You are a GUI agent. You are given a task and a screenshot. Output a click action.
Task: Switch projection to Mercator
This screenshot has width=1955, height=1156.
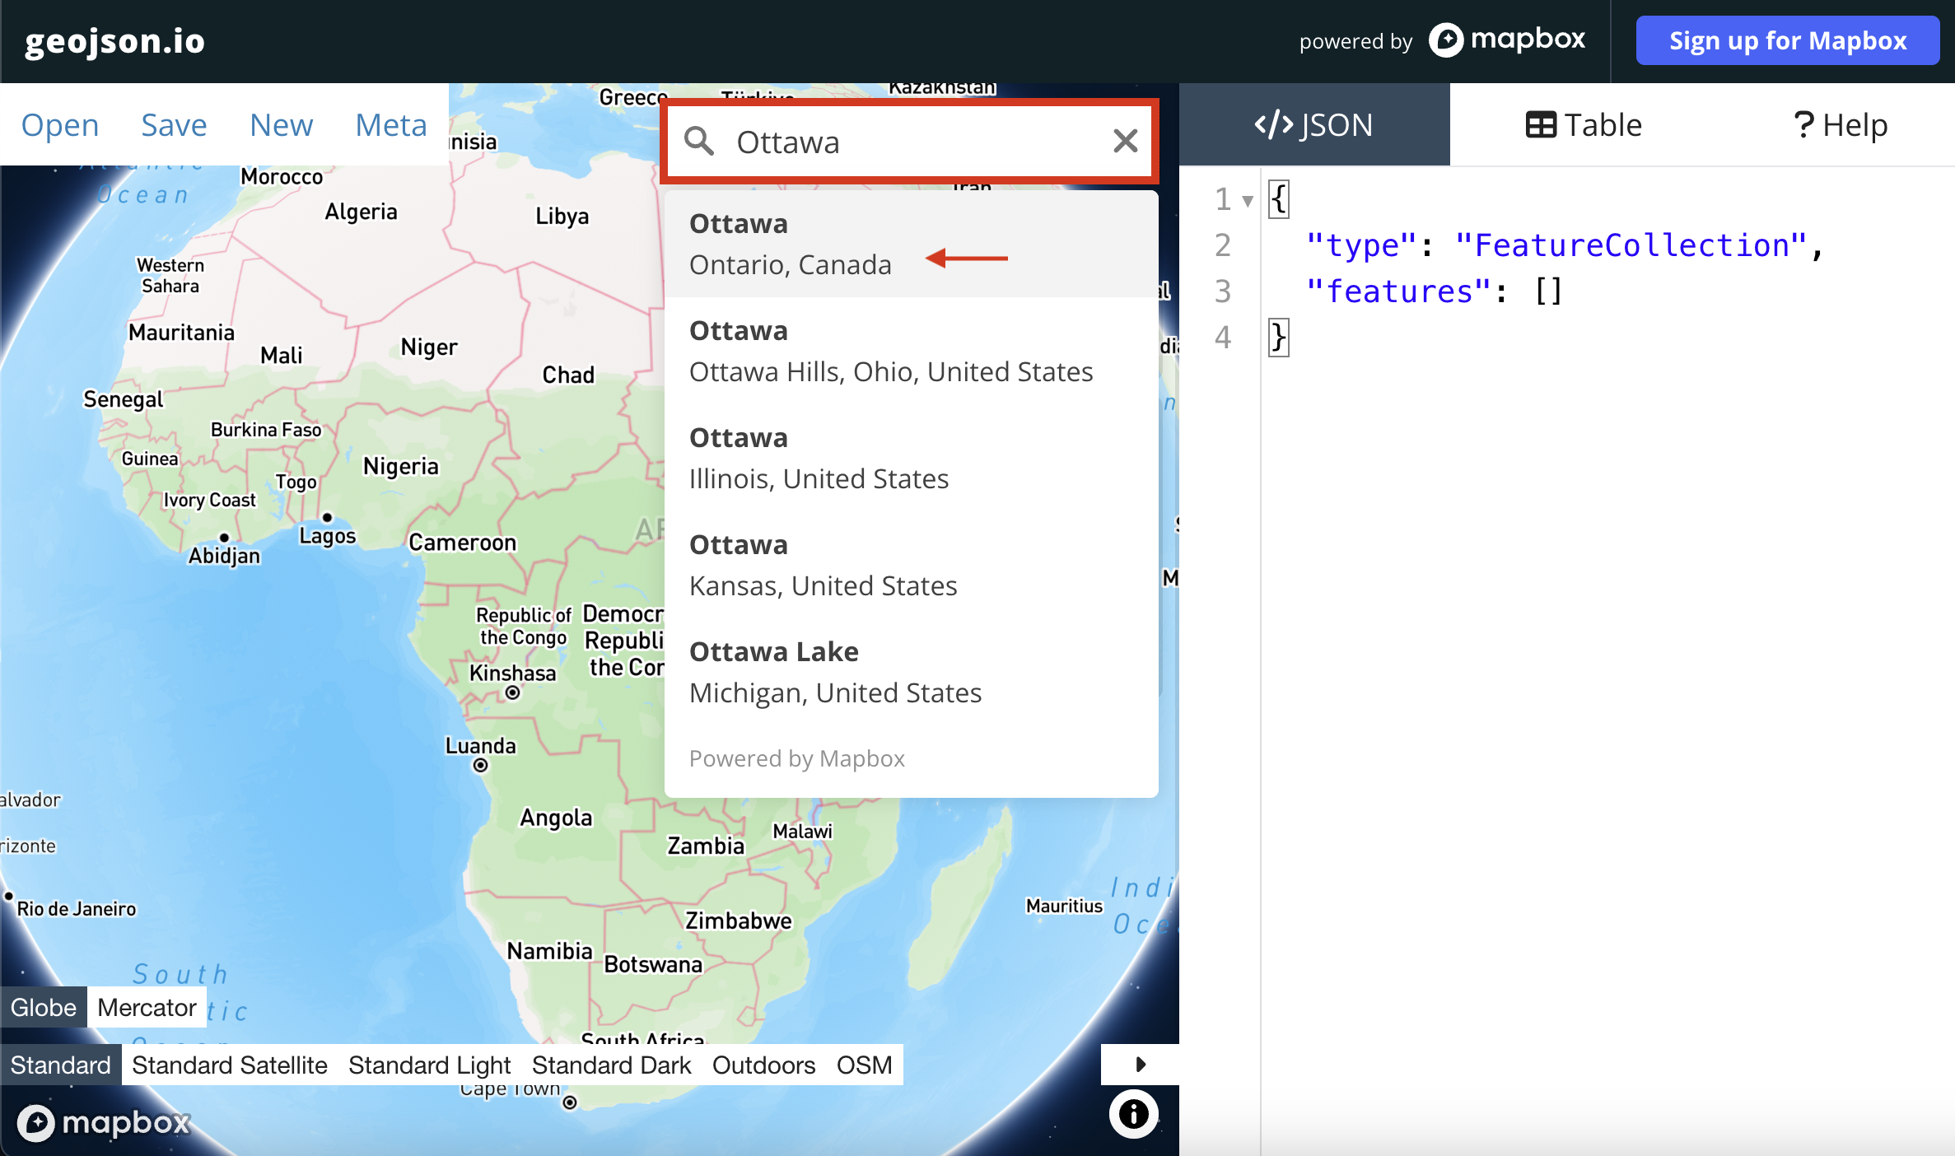coord(147,1007)
